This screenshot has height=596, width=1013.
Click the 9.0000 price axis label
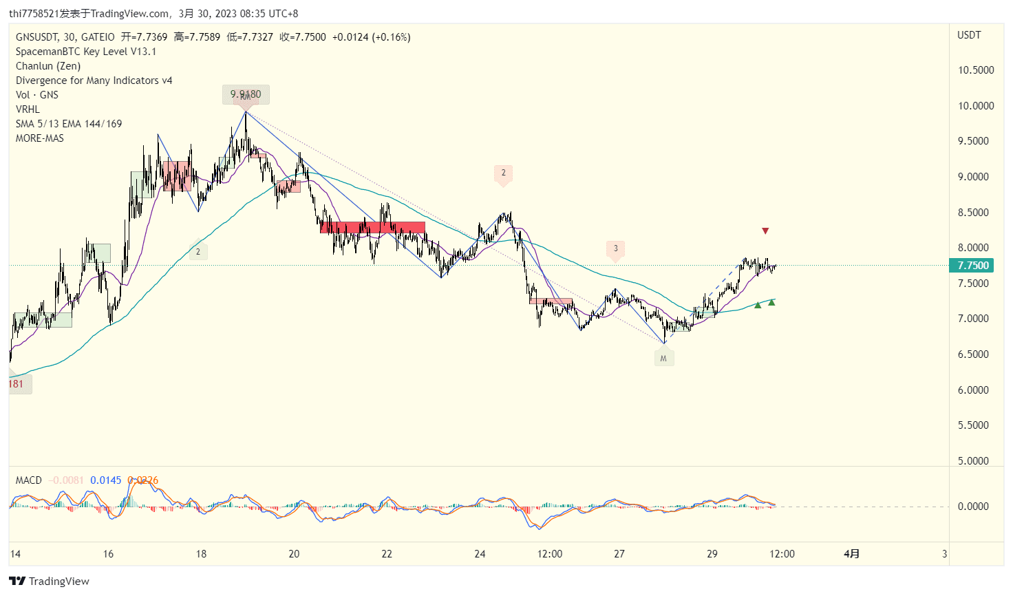pyautogui.click(x=973, y=177)
